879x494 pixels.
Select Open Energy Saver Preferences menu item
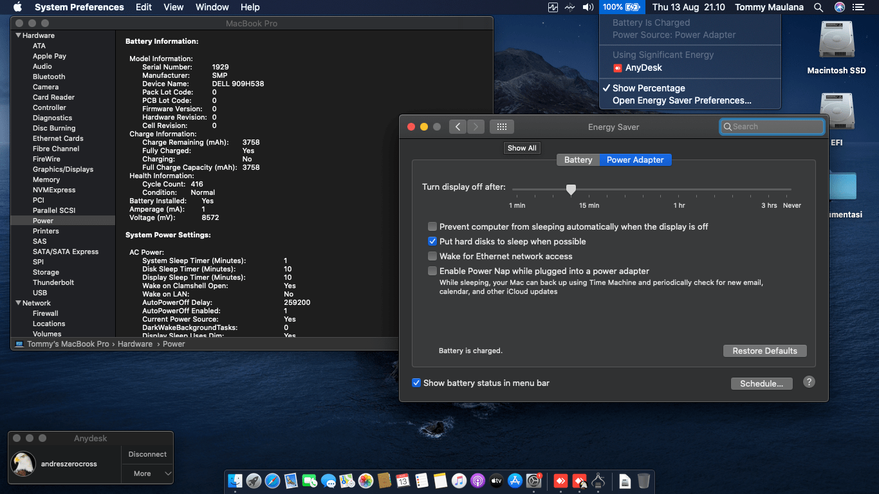[x=681, y=100]
